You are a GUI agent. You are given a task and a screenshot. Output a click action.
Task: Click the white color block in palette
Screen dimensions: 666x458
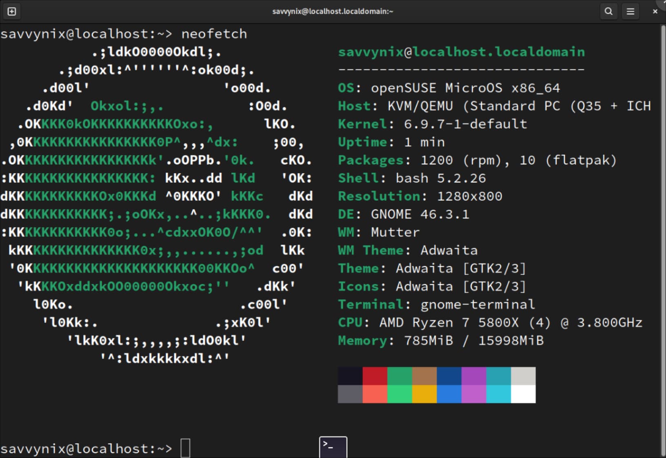tap(523, 394)
